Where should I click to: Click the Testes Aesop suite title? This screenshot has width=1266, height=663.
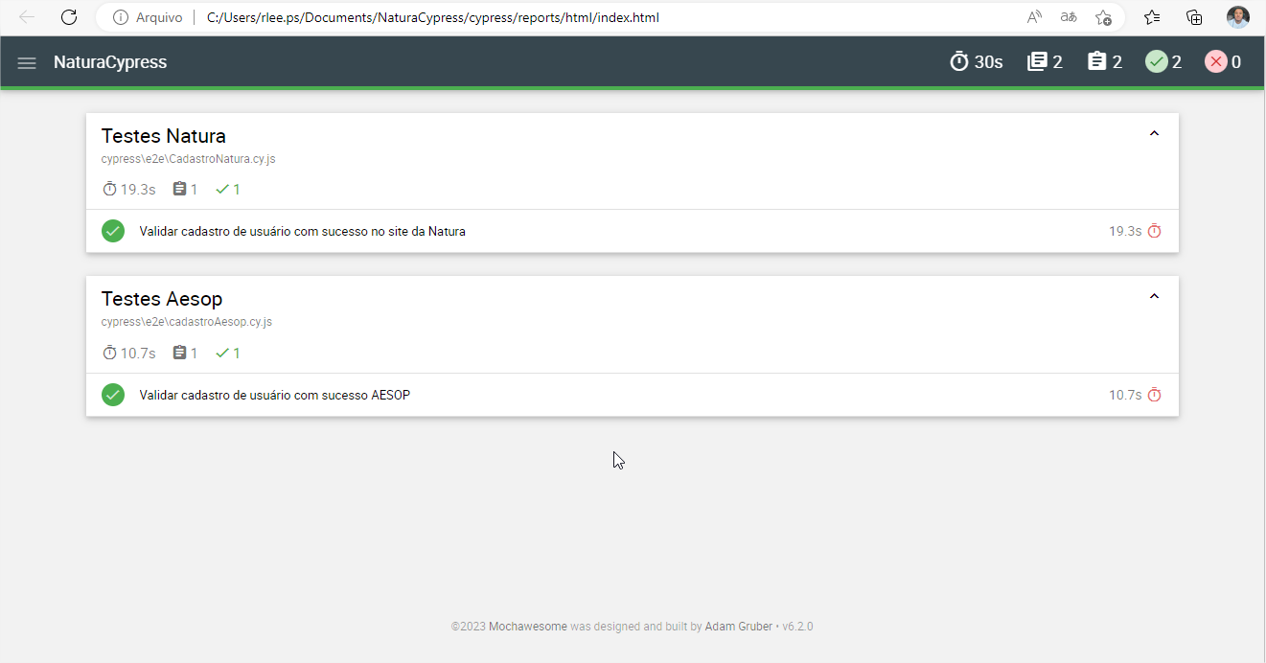(162, 299)
